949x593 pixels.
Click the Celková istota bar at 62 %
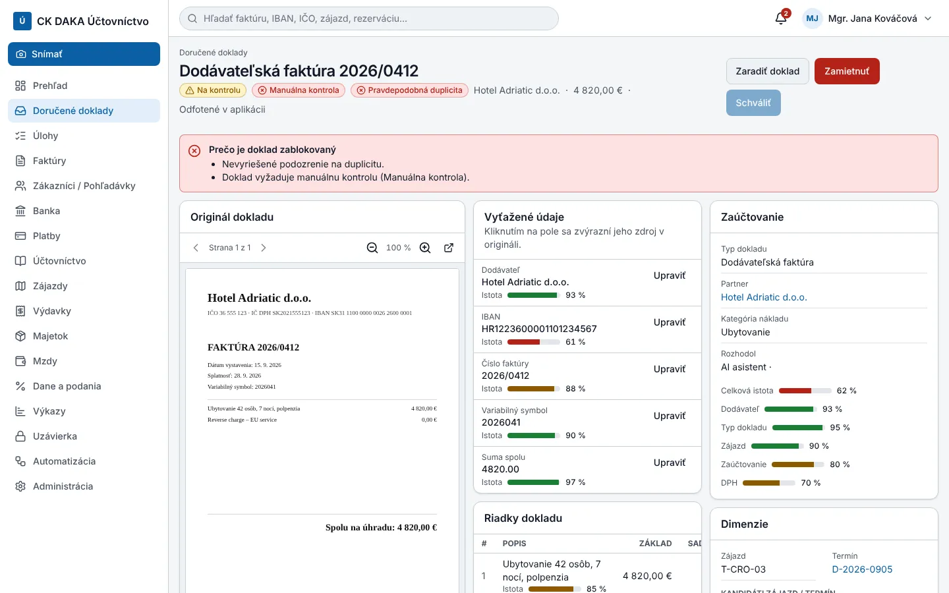[805, 391]
